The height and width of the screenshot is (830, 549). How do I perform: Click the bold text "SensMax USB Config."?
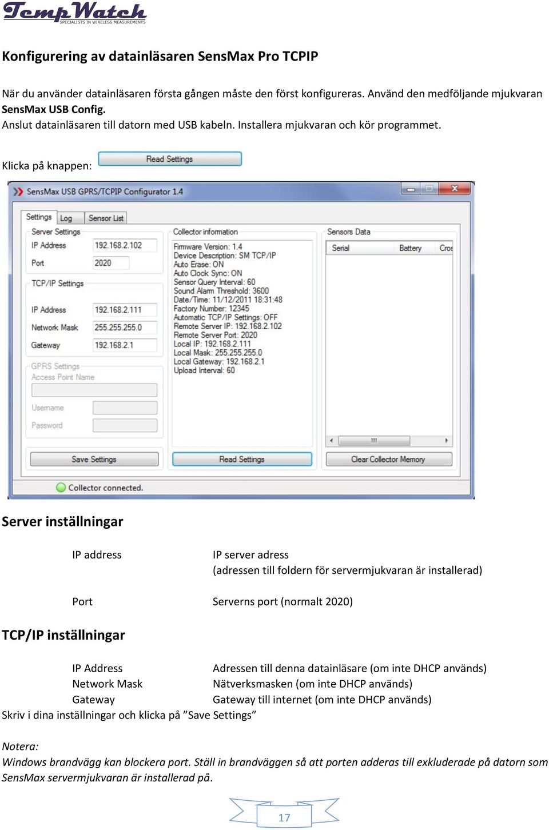pyautogui.click(x=54, y=109)
